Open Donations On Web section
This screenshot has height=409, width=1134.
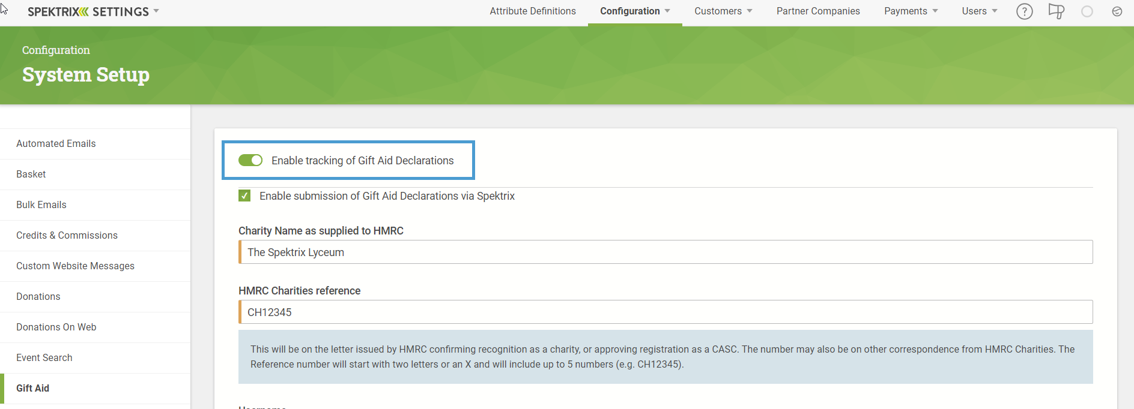coord(96,327)
